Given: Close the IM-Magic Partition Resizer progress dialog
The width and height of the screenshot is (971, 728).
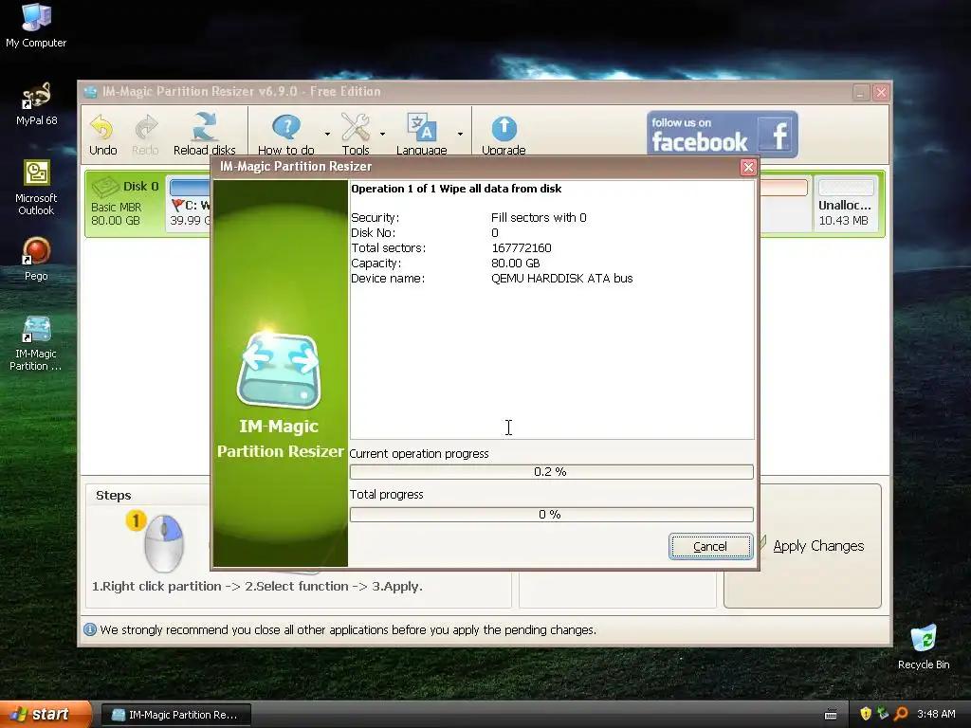Looking at the screenshot, I should click(x=748, y=167).
